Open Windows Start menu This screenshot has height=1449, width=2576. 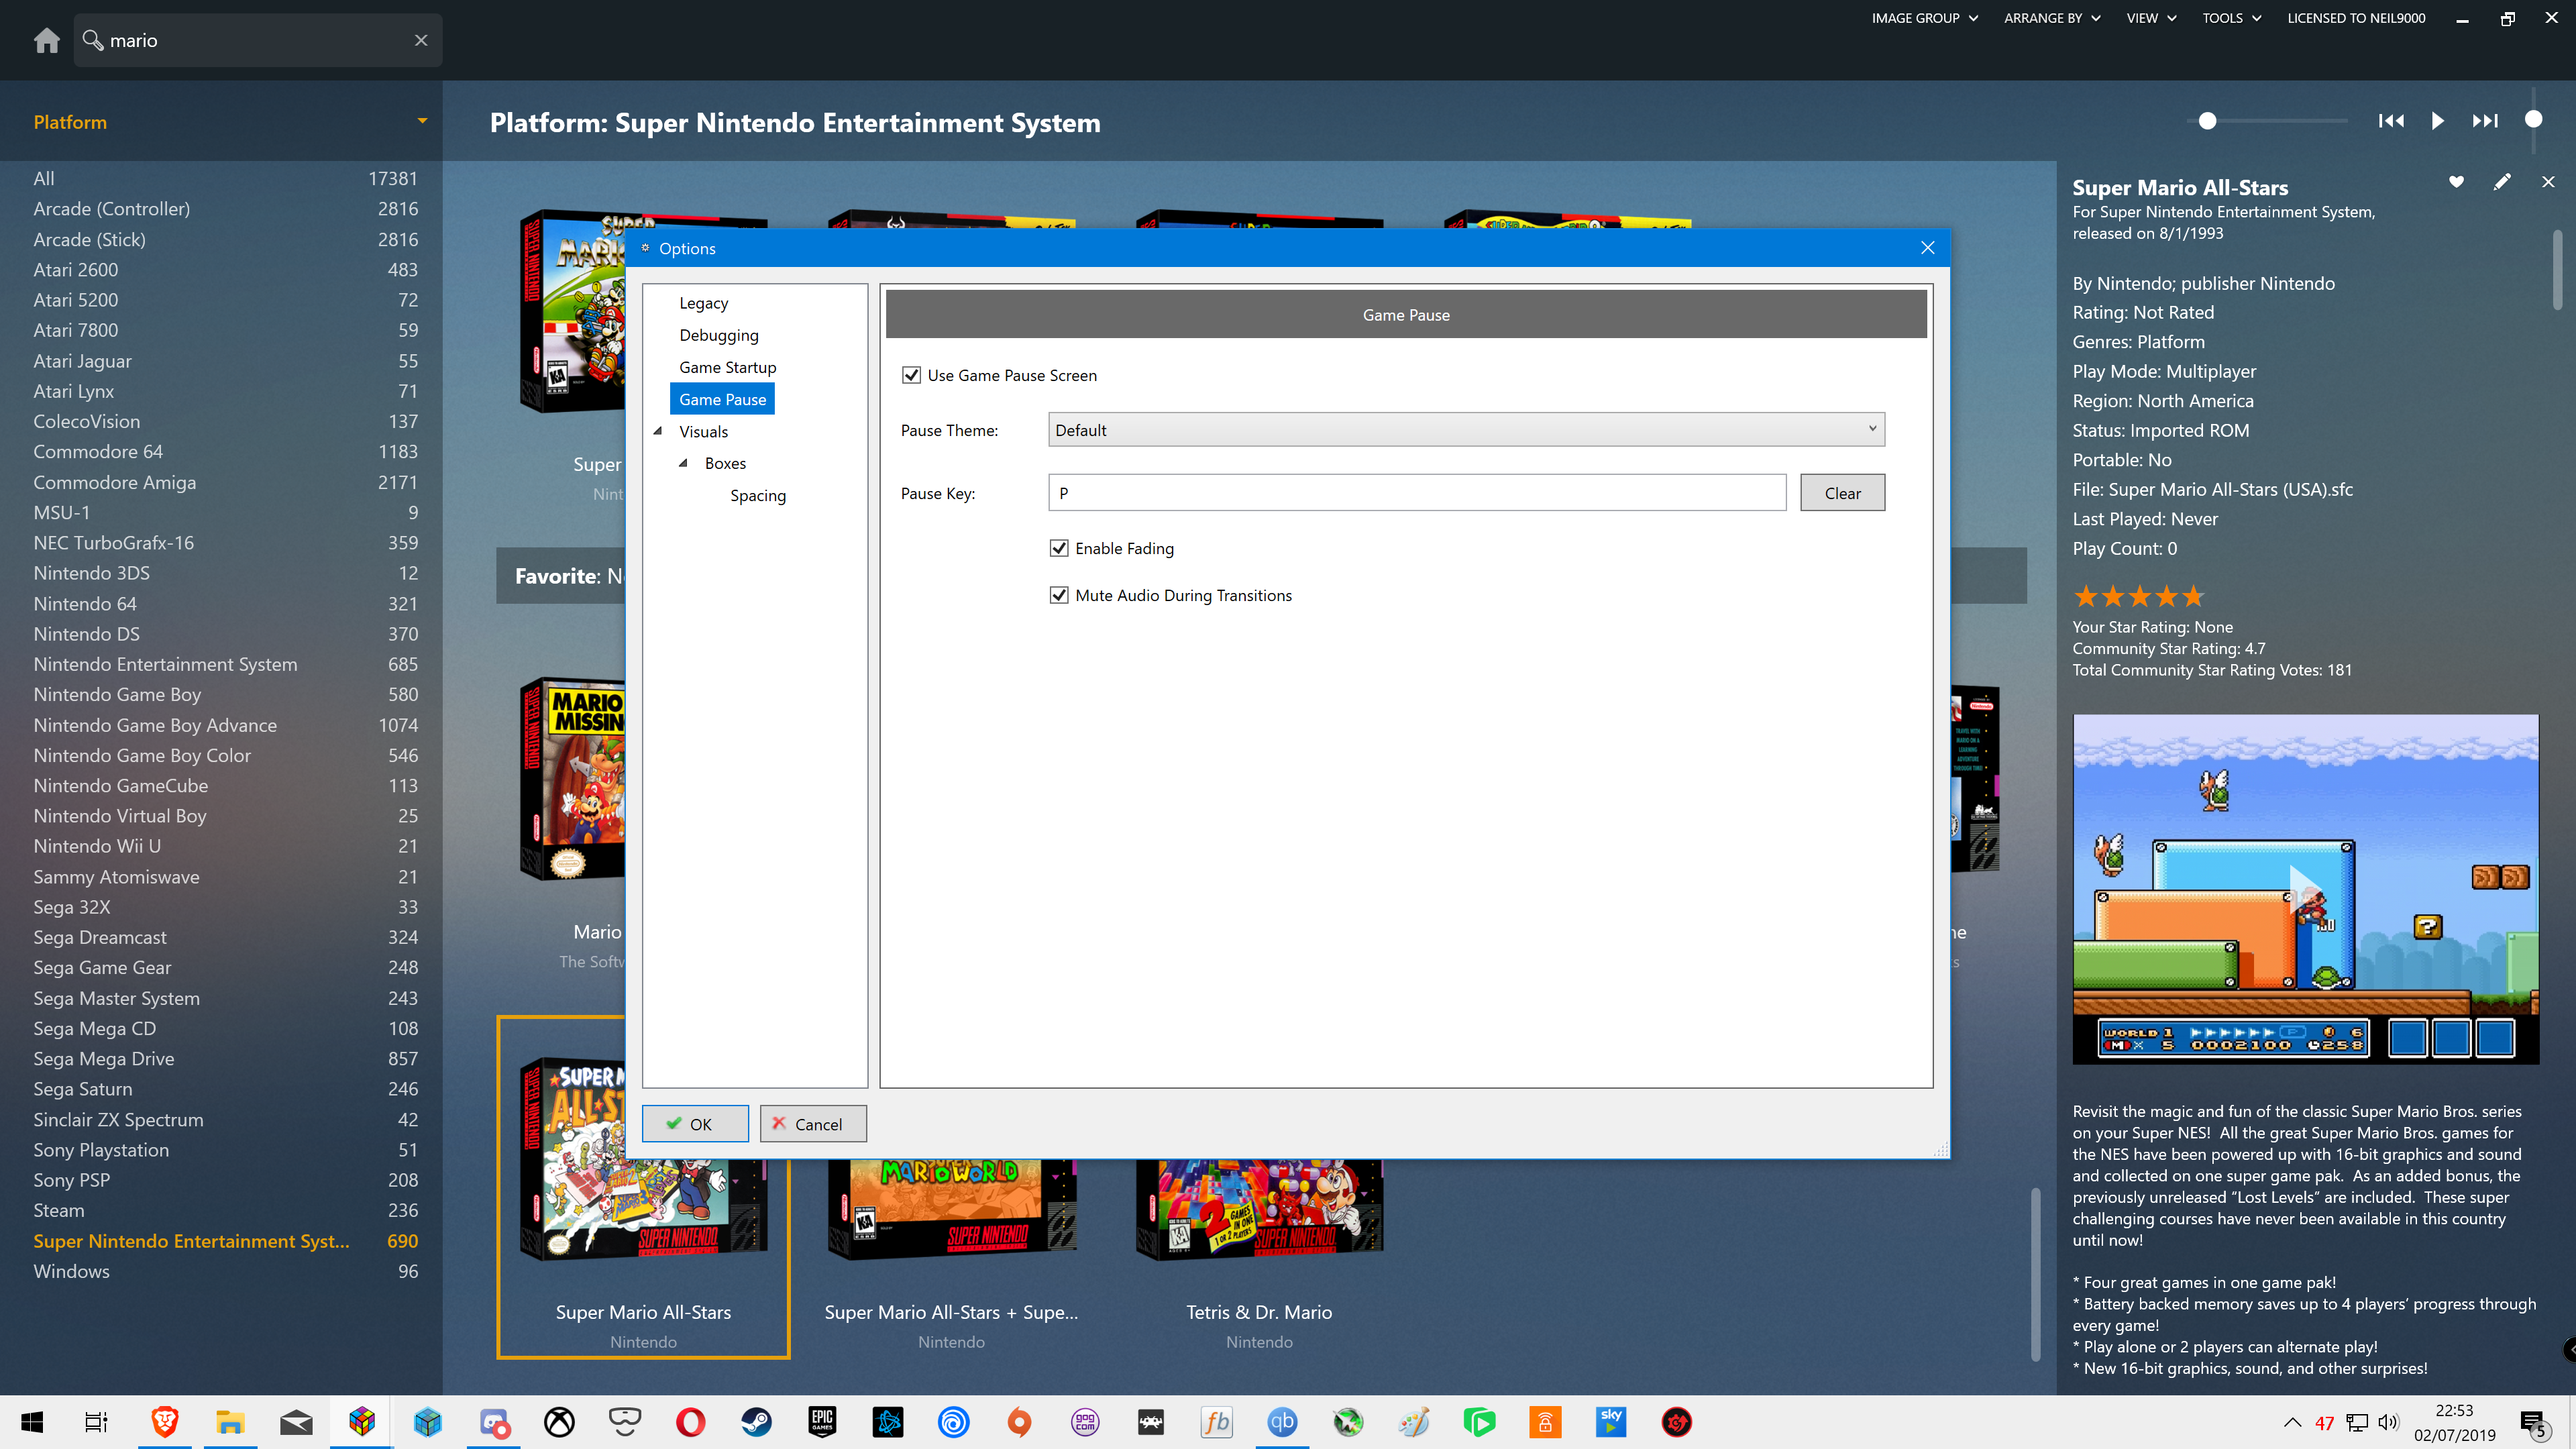(x=32, y=1422)
